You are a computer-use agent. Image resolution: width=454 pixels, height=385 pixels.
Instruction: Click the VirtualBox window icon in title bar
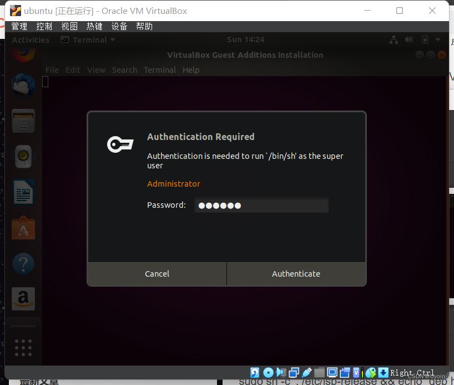coord(16,11)
